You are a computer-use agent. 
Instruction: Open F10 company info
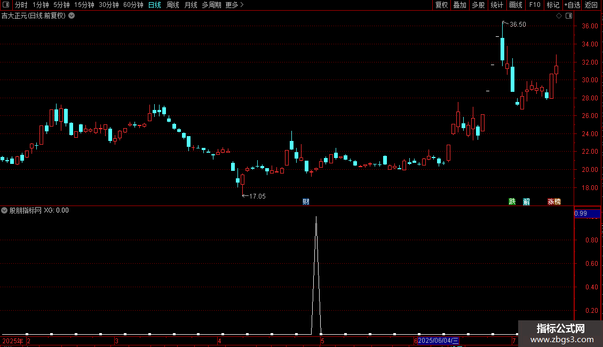click(x=535, y=5)
